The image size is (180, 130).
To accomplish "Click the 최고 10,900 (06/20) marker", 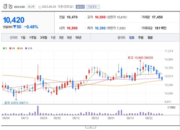I will pyautogui.click(x=140, y=58).
